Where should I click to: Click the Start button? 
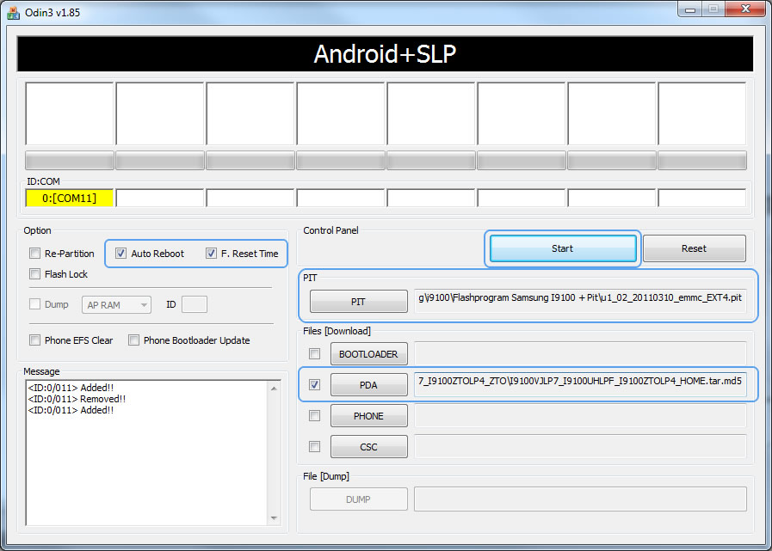pos(563,248)
